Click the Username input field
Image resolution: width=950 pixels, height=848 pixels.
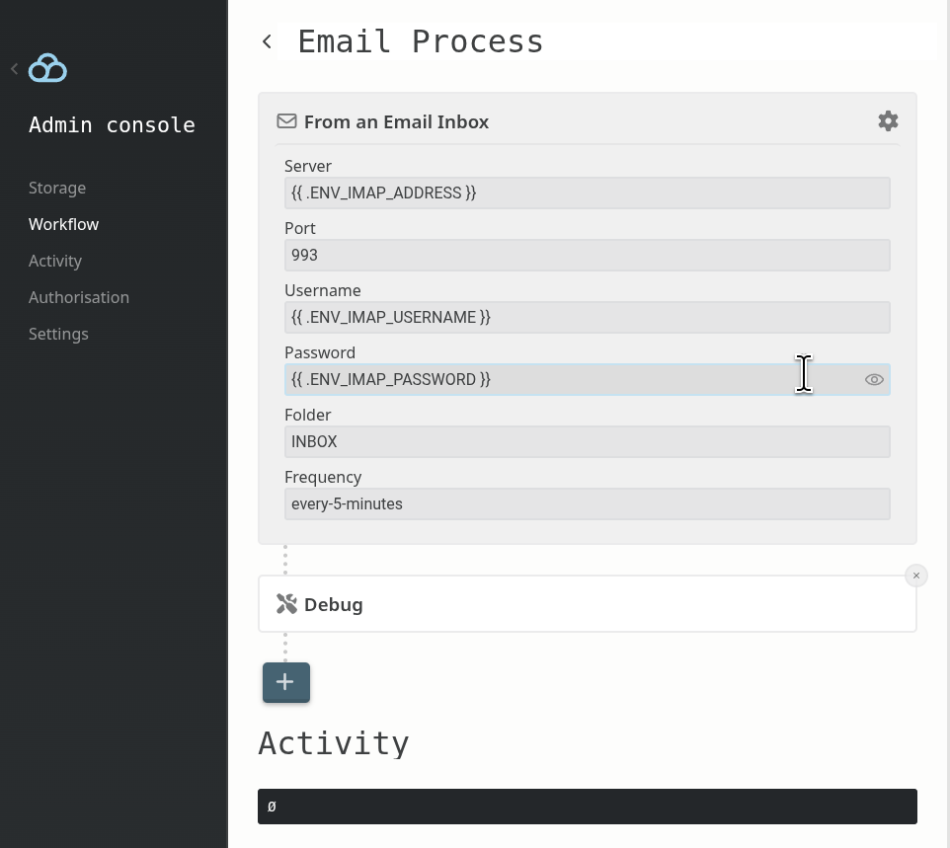(x=587, y=317)
